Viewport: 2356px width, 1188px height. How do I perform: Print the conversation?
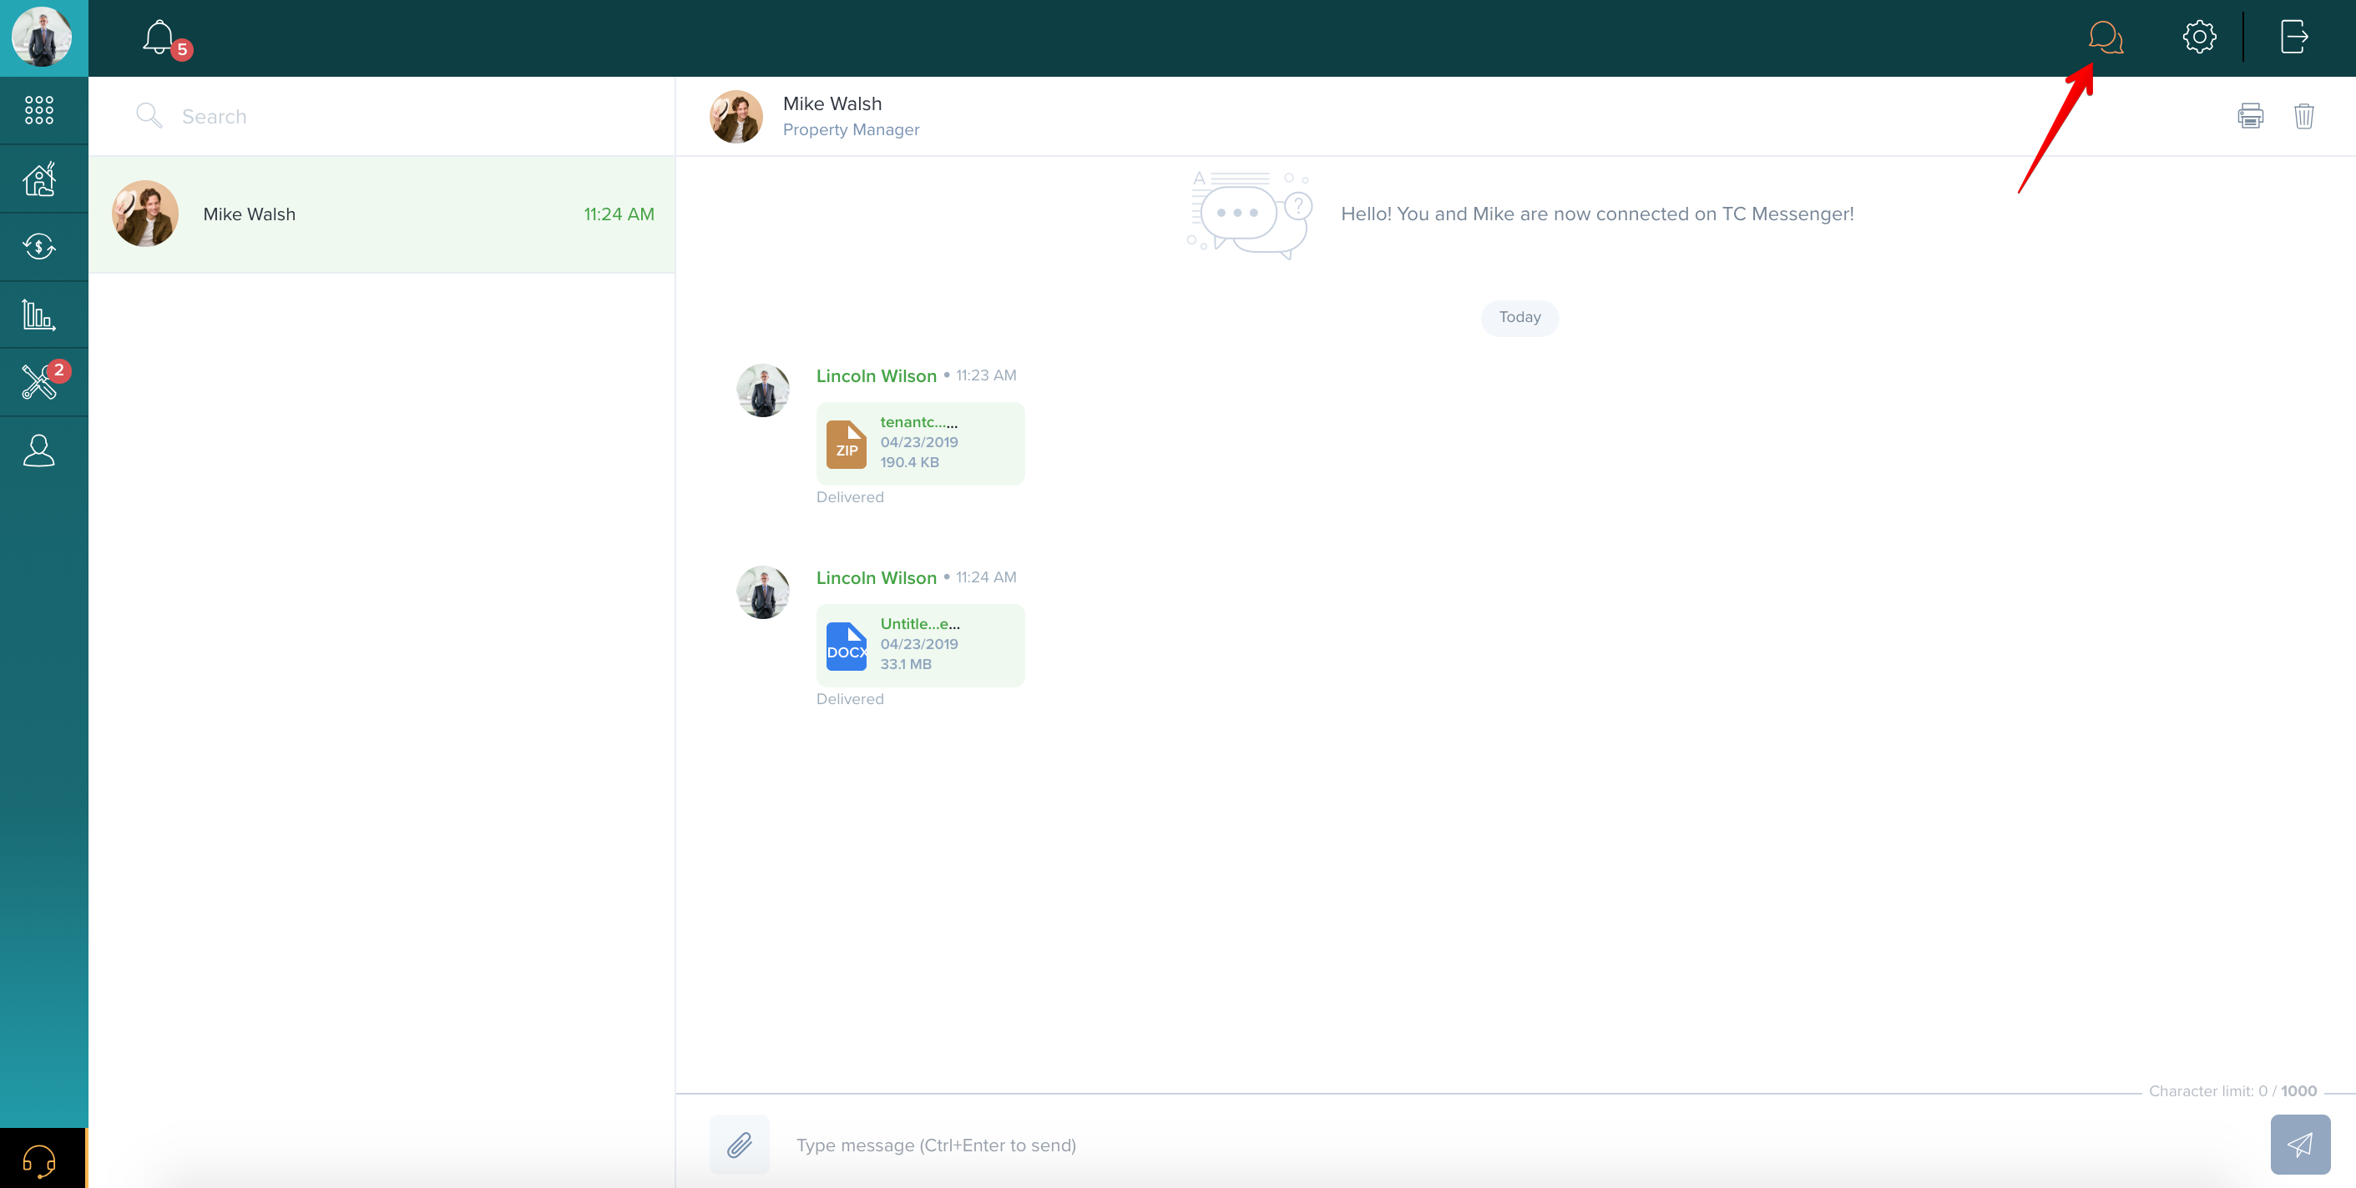click(2250, 116)
